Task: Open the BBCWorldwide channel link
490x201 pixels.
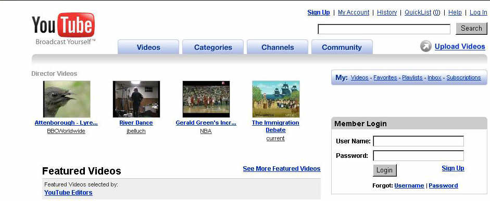Action: (66, 131)
